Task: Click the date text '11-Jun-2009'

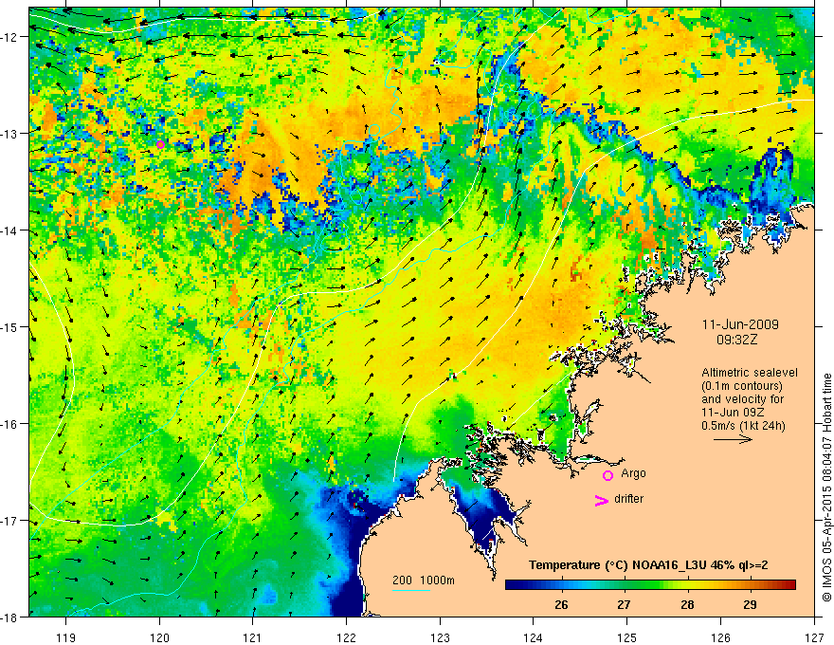Action: pos(740,324)
